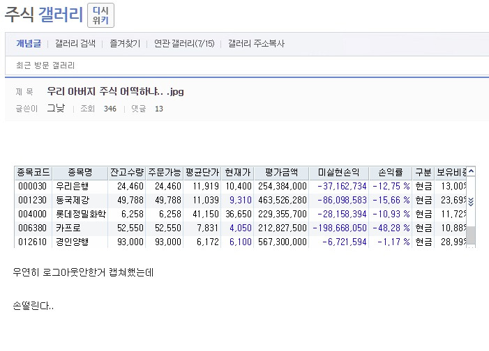The image size is (489, 351).
Task: Click the scroll-up arrow in stock table
Action: pyautogui.click(x=471, y=172)
